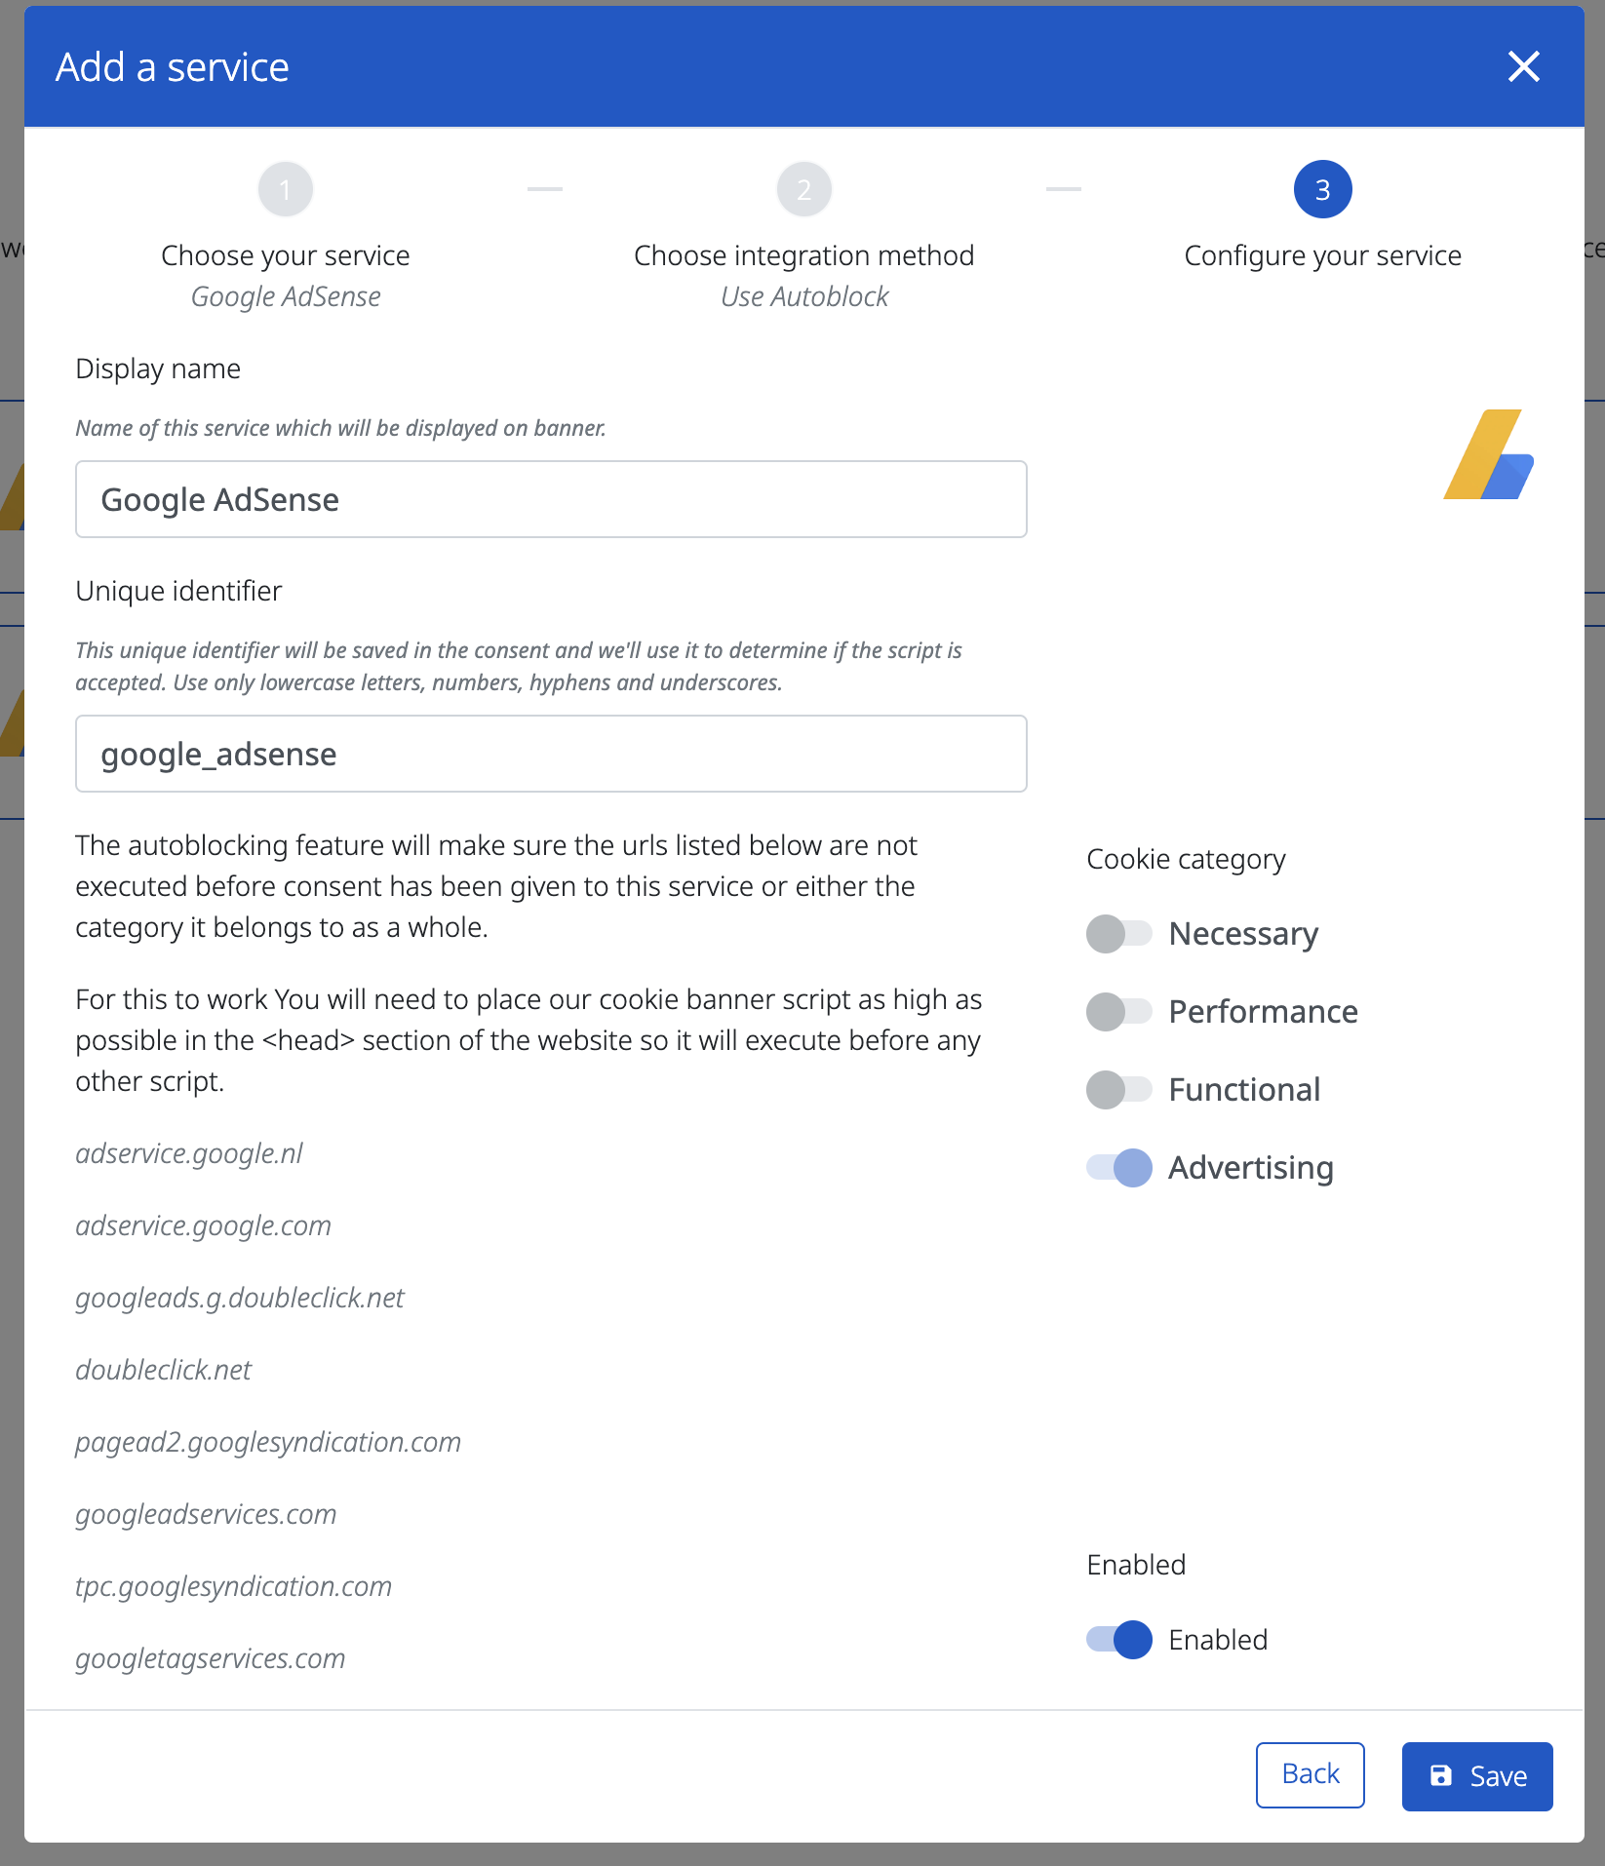Image resolution: width=1605 pixels, height=1866 pixels.
Task: Toggle the Performance cookie category
Action: (1119, 1012)
